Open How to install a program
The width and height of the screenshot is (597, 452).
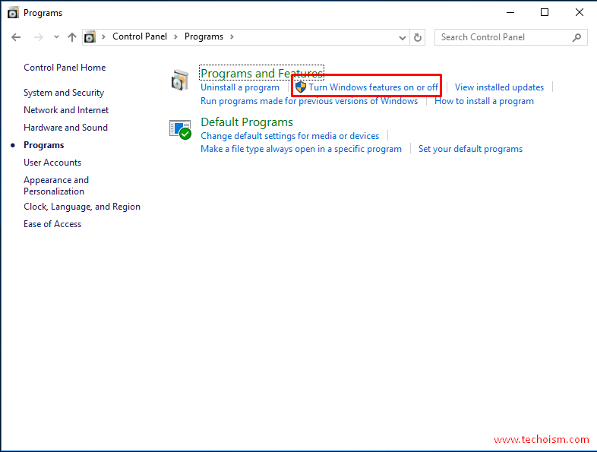coord(484,101)
